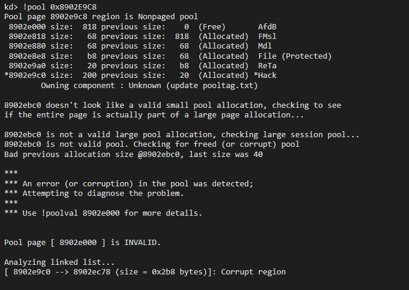Click the 8902e818 pool entry address
Screen dimensions: 409x290
[x=27, y=37]
